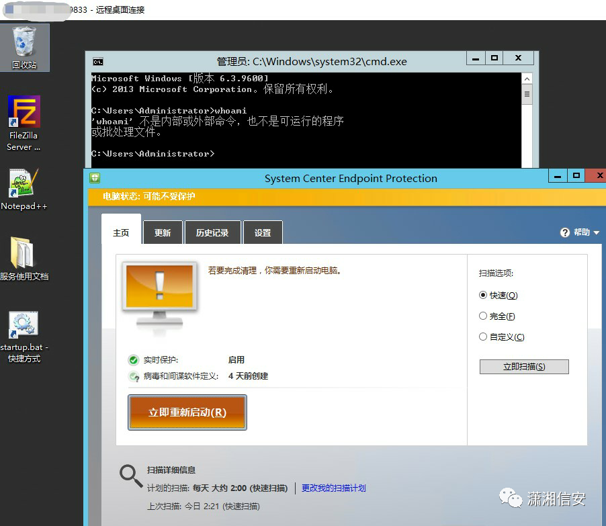Open the Notepad++ desktop shortcut

click(24, 189)
